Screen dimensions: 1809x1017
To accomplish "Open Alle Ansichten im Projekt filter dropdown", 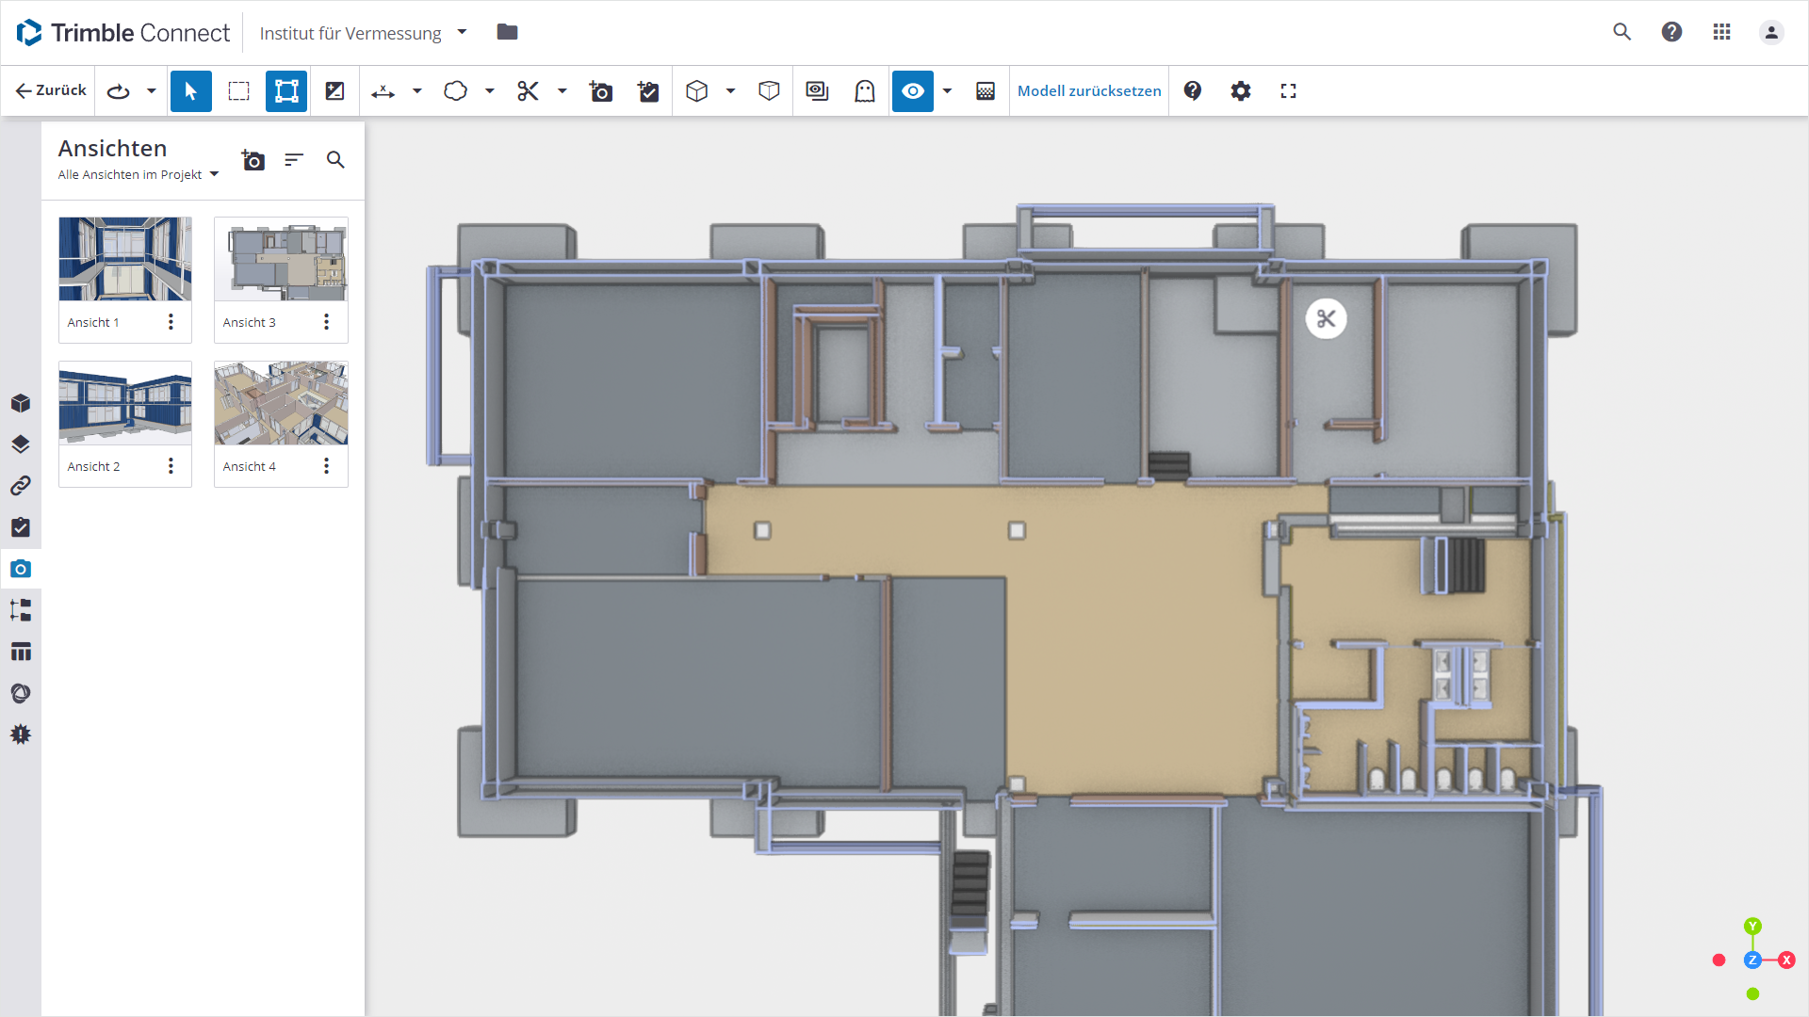I will click(139, 175).
